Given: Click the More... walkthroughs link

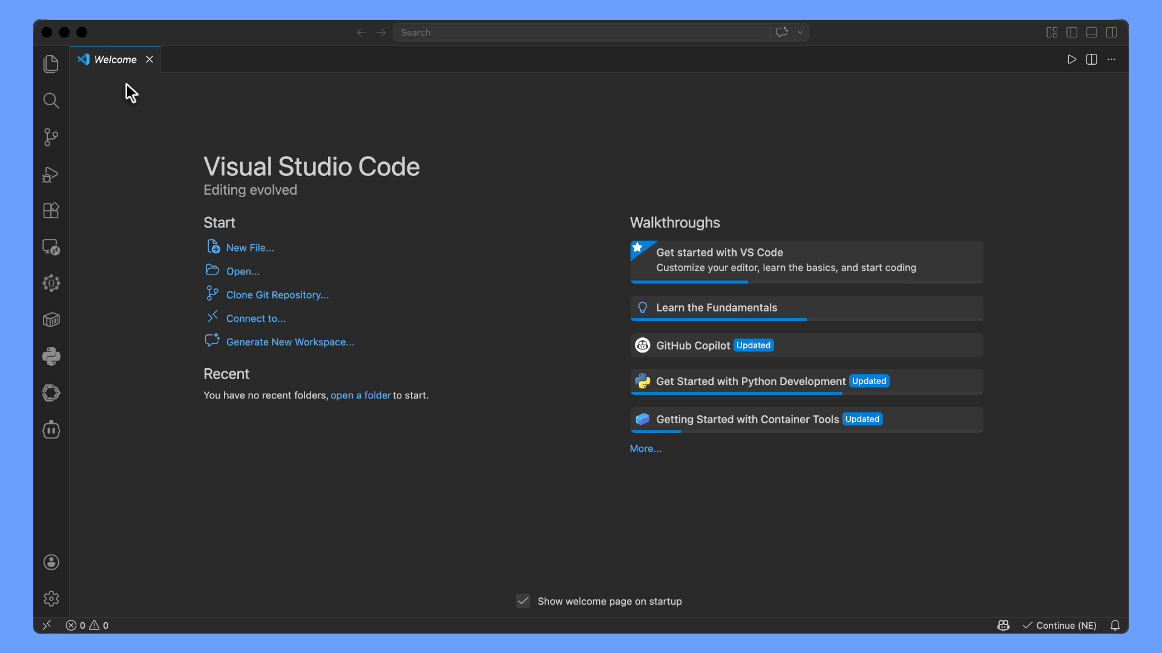Looking at the screenshot, I should point(646,449).
